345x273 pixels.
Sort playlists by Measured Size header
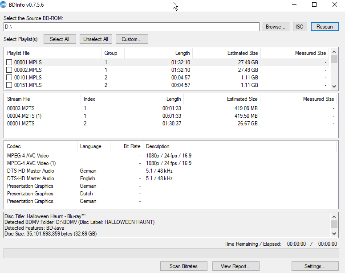click(x=295, y=53)
